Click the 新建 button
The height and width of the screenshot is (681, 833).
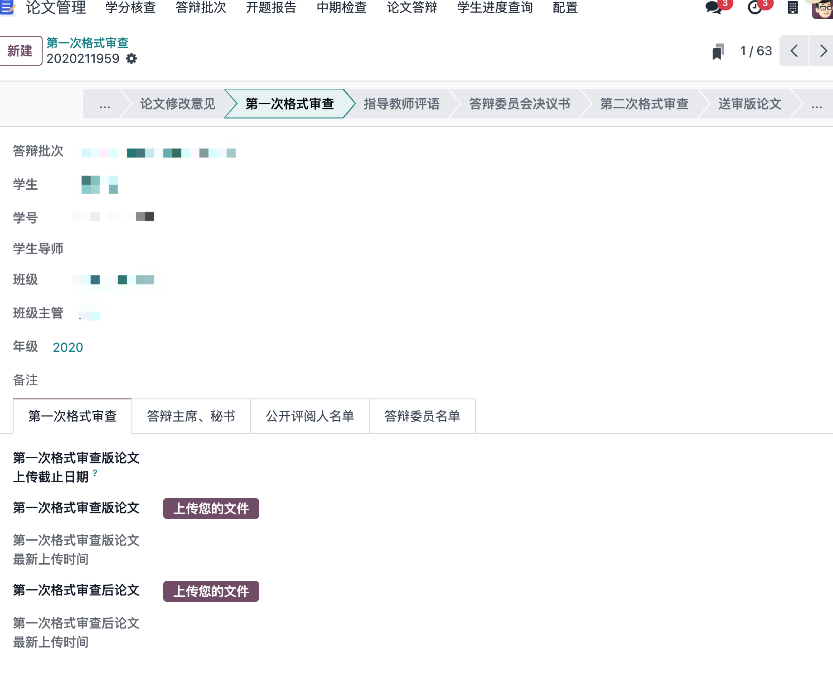point(20,51)
